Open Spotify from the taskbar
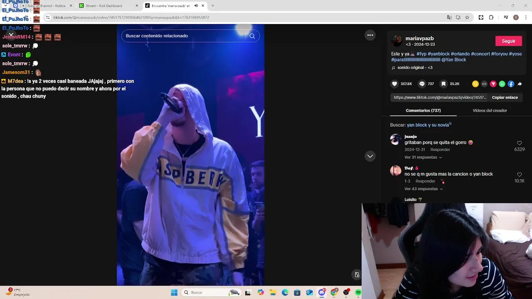The height and width of the screenshot is (299, 532). (358, 292)
